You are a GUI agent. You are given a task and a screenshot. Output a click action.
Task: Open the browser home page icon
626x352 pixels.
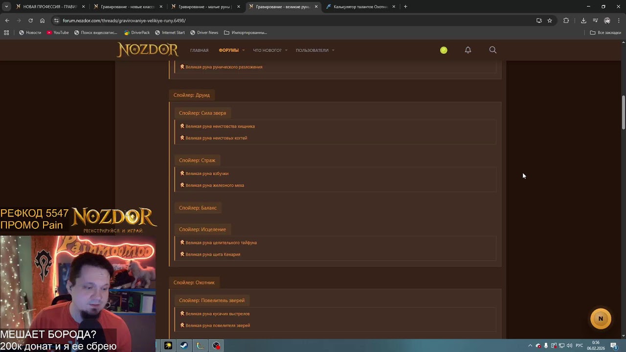42,21
